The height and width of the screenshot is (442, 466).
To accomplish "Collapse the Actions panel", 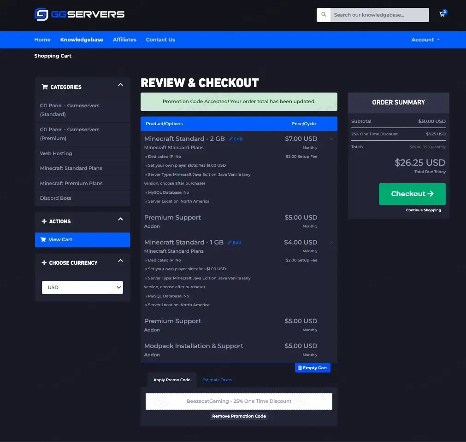I will [120, 219].
